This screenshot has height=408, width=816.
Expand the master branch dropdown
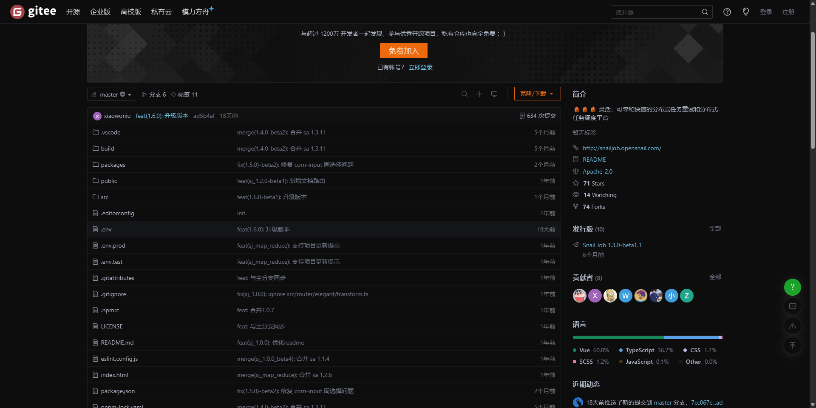111,94
